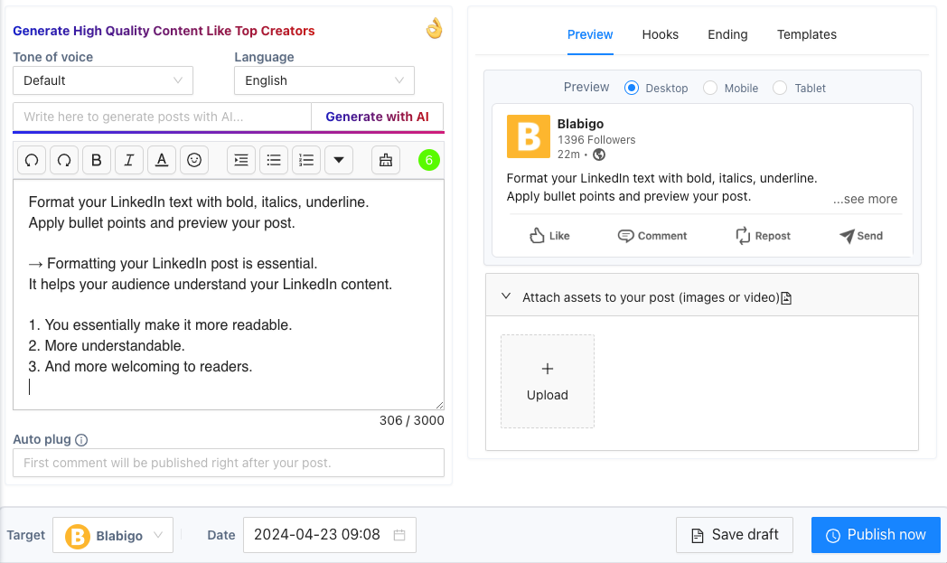This screenshot has height=563, width=947.
Task: Insert a numbered list
Action: (305, 160)
